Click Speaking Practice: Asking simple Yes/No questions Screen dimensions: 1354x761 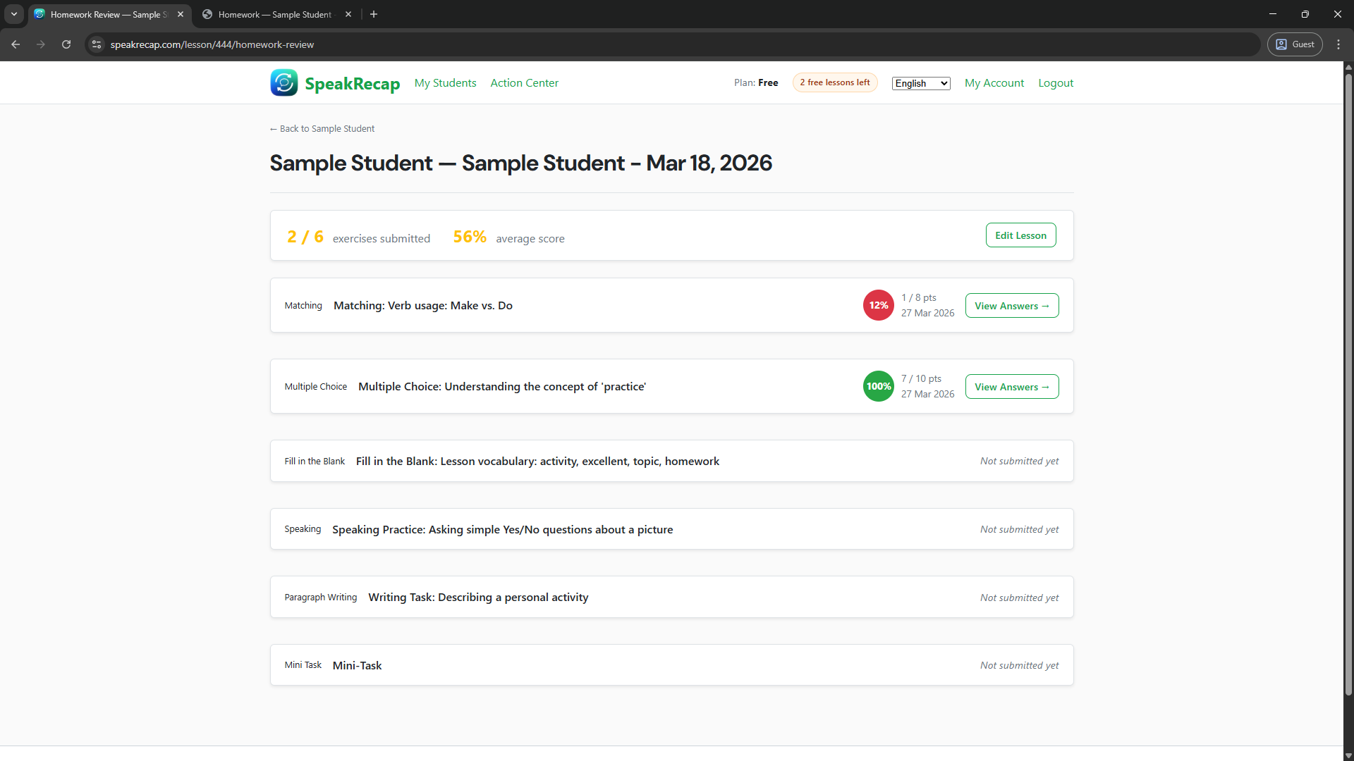tap(502, 529)
